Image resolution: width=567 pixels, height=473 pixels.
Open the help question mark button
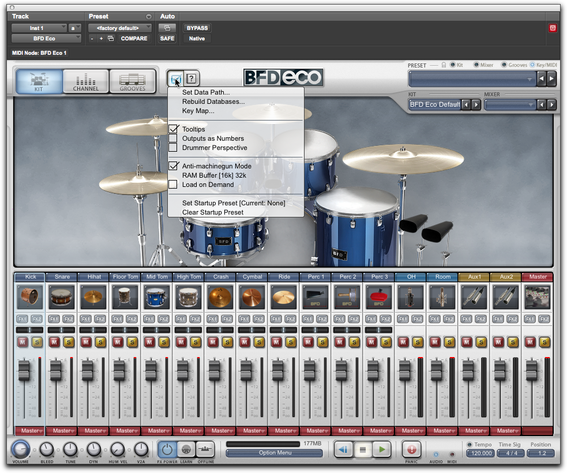click(x=191, y=78)
